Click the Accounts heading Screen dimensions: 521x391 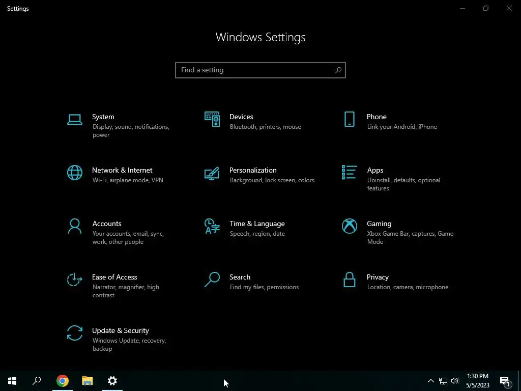coord(107,224)
